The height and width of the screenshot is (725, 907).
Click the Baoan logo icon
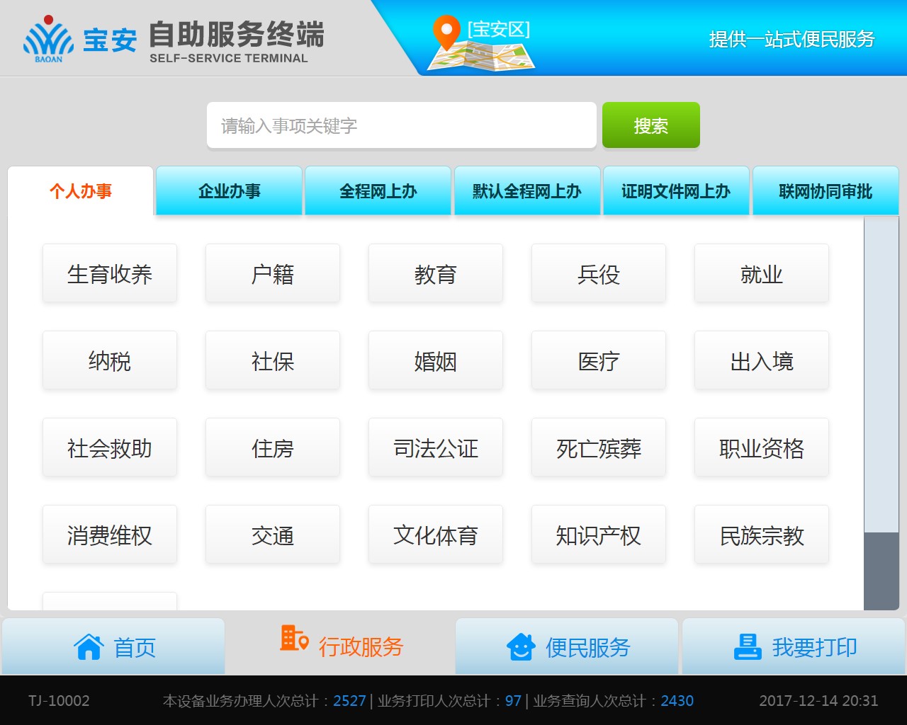48,39
